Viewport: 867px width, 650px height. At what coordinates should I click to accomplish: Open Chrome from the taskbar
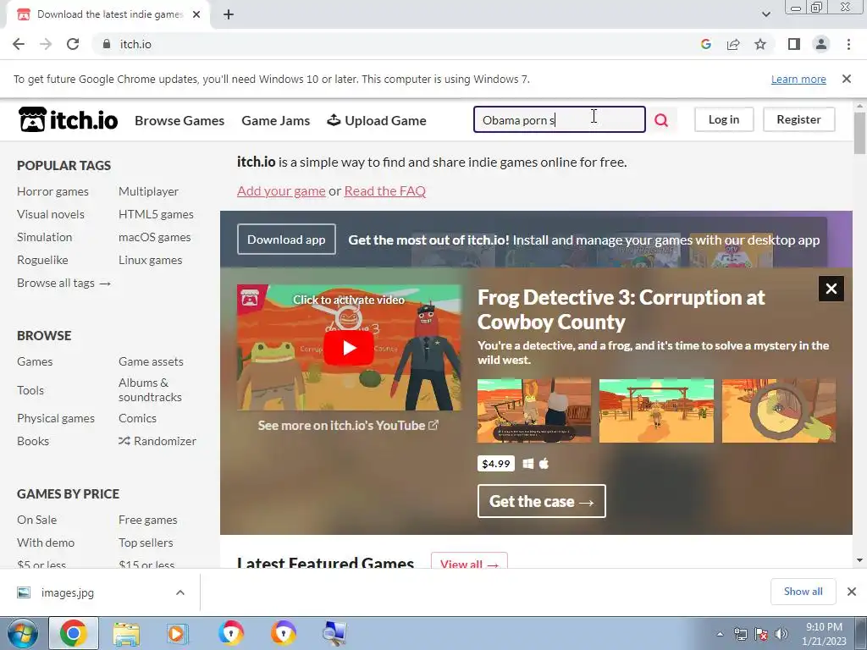pos(74,633)
